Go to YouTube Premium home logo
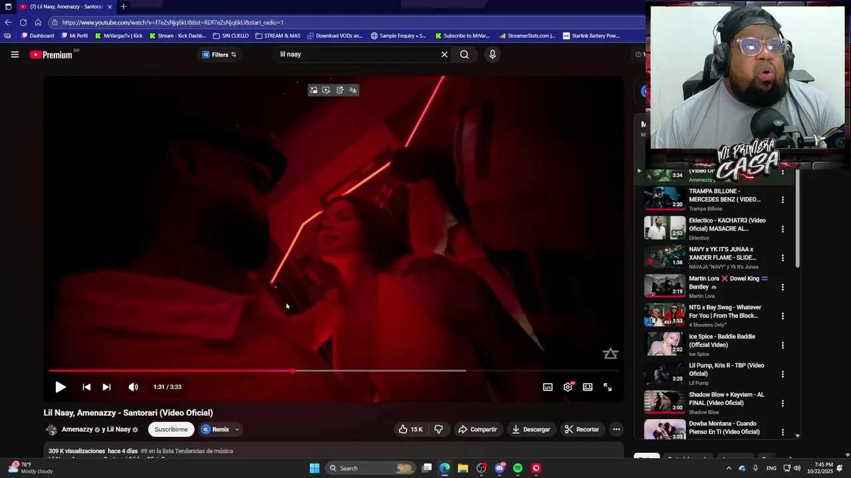 click(51, 54)
